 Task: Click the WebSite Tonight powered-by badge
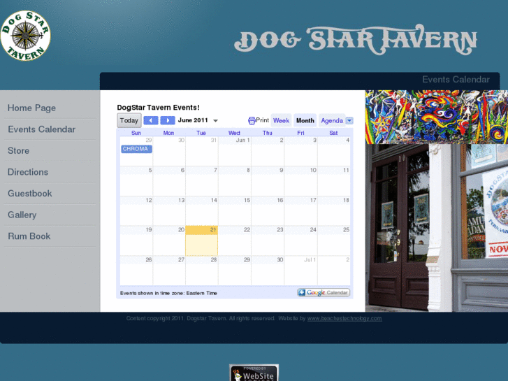pos(254,373)
